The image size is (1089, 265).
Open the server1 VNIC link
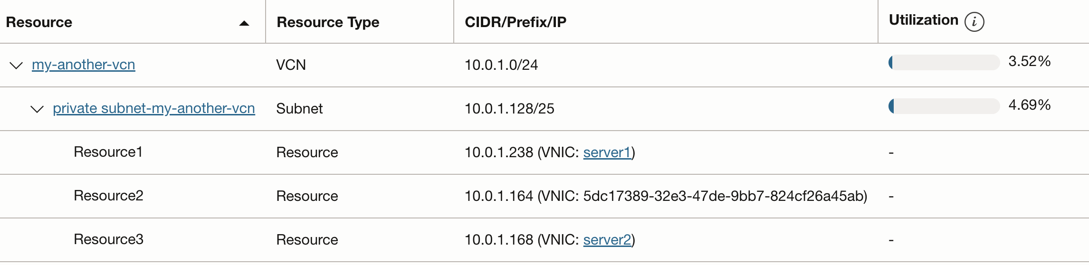(607, 152)
